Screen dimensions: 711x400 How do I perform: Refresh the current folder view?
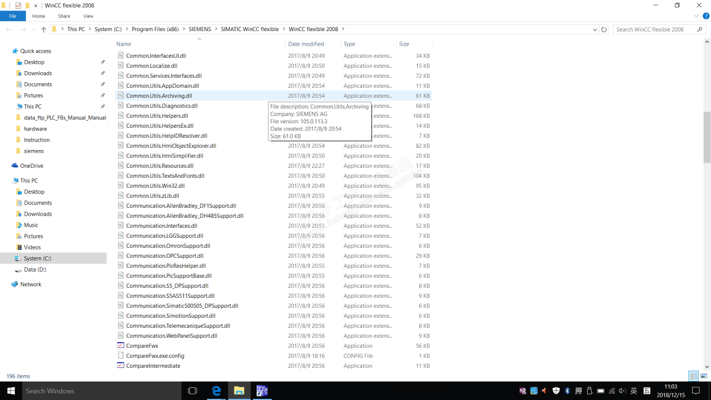[604, 29]
